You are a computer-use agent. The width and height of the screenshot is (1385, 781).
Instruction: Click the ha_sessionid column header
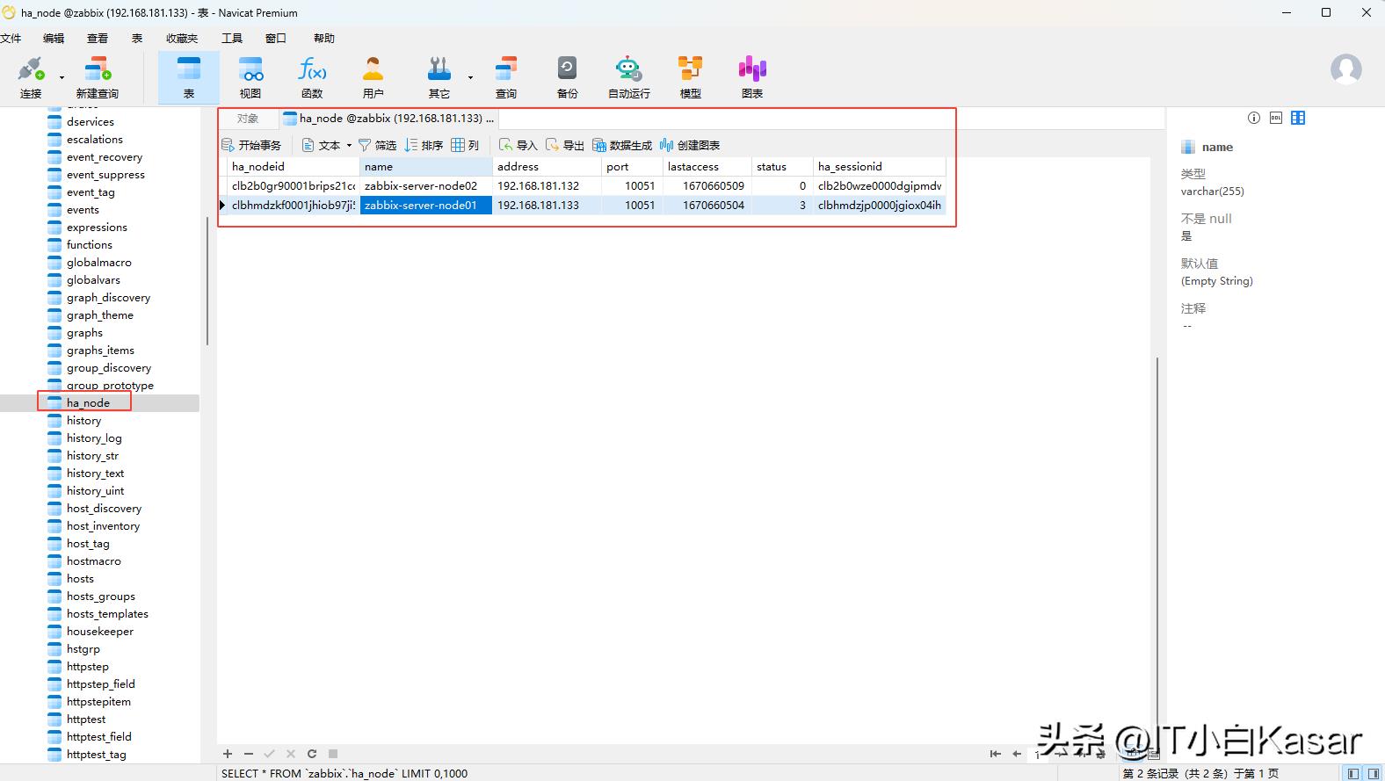(x=879, y=166)
